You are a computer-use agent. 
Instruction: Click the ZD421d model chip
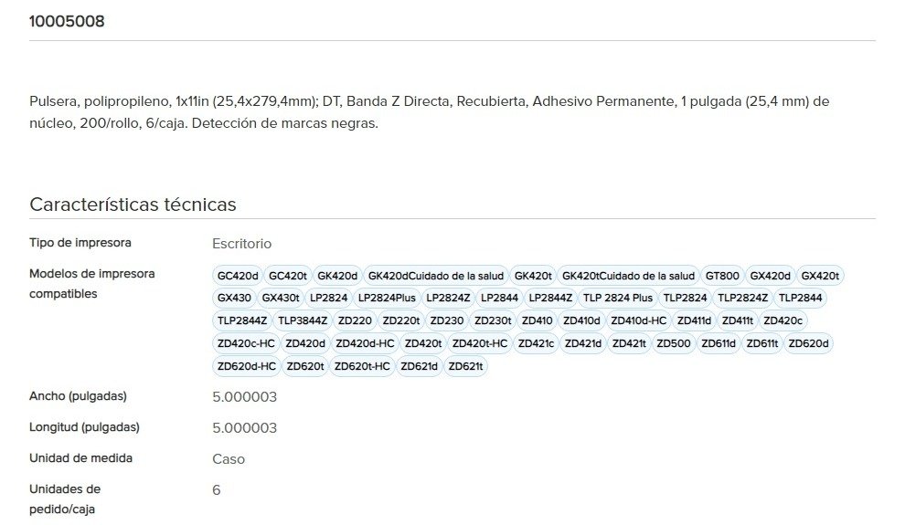583,343
